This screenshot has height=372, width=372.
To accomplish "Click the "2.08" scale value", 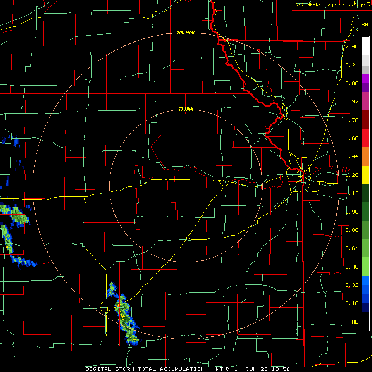I will 352,83.
